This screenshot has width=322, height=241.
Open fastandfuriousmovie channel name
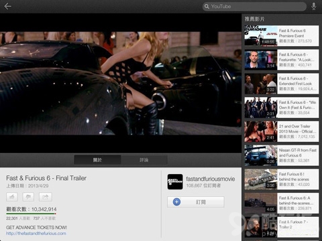click(x=211, y=179)
